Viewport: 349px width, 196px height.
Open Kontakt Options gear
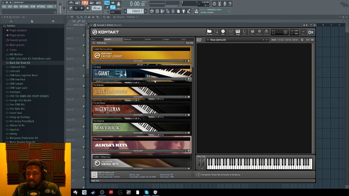coord(259,32)
